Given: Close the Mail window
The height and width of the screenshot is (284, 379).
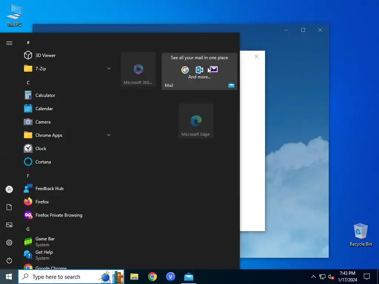Looking at the screenshot, I should 320,30.
